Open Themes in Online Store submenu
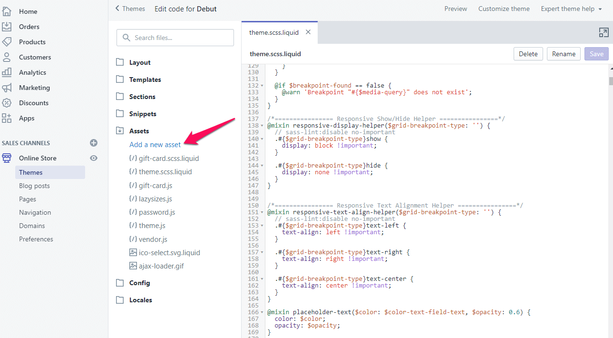The image size is (613, 338). (x=50, y=172)
